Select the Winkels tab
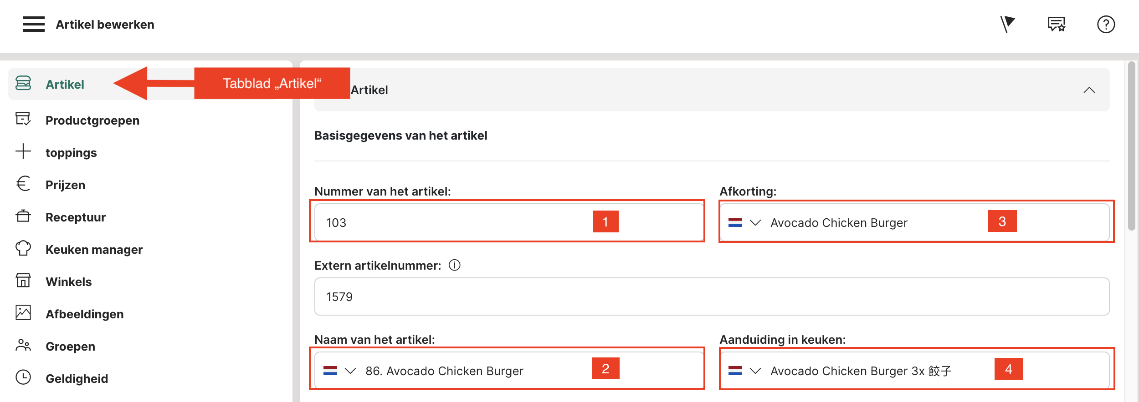 [x=69, y=282]
